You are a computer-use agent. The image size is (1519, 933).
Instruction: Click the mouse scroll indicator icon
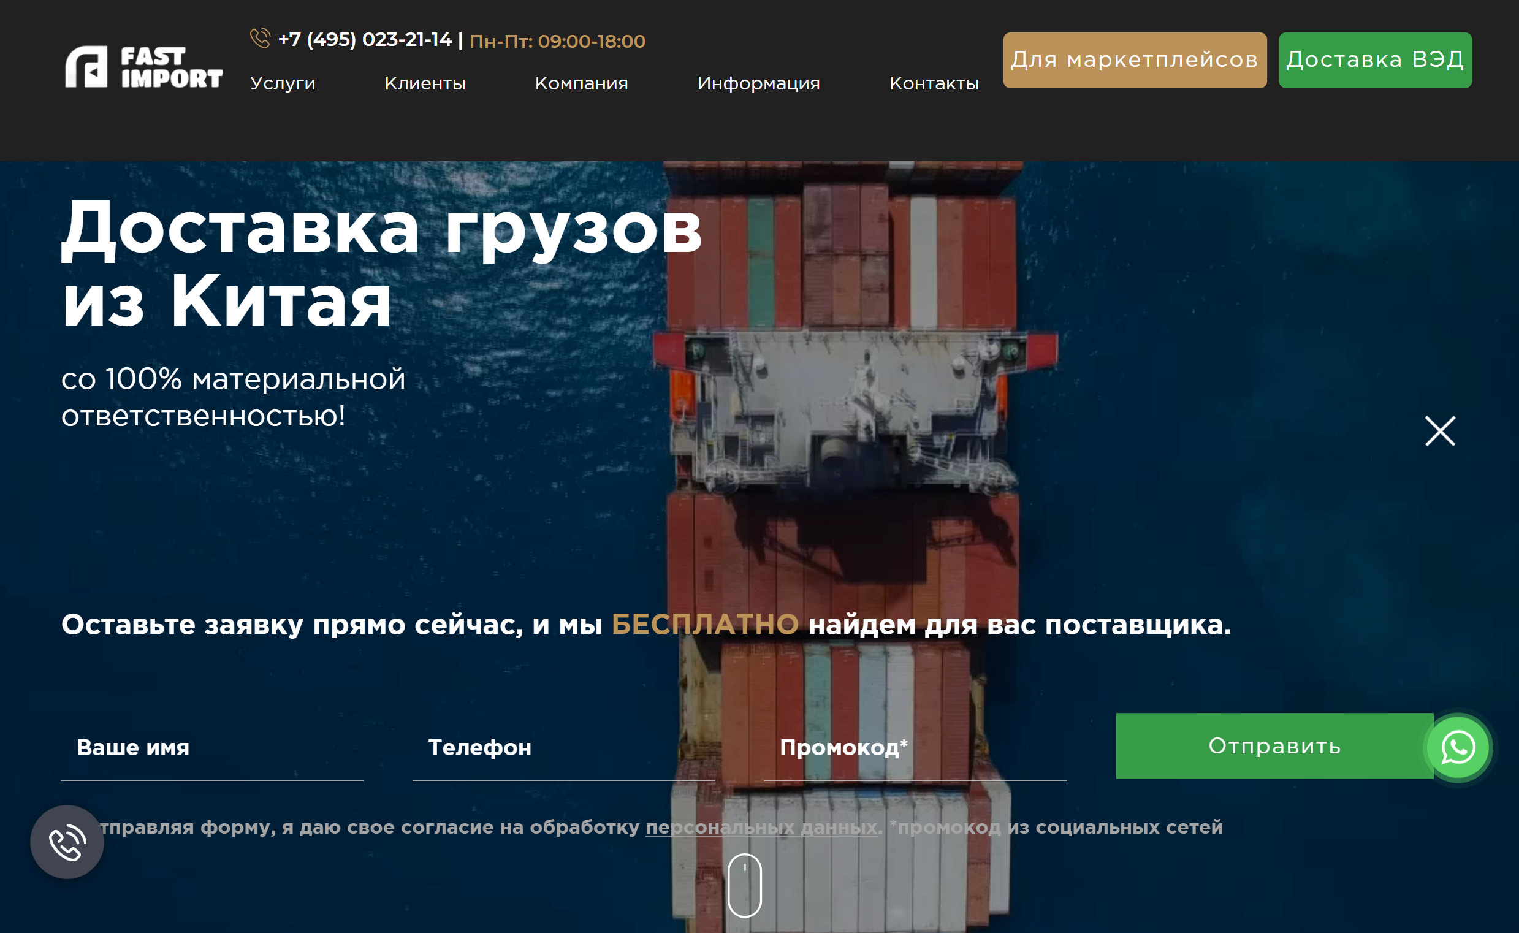pos(745,885)
